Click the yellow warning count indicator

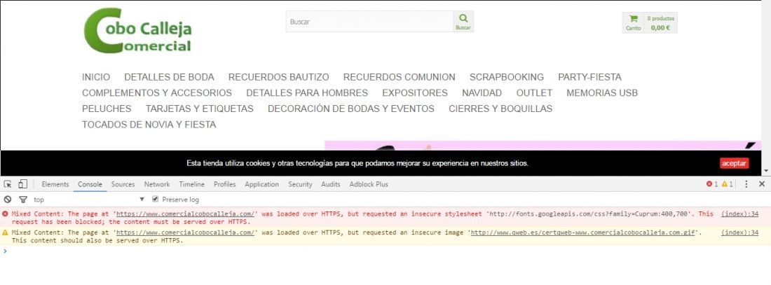pos(728,184)
